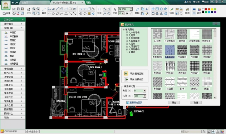
Task: Open the 协同 collaboration menu
Action: pos(188,2)
